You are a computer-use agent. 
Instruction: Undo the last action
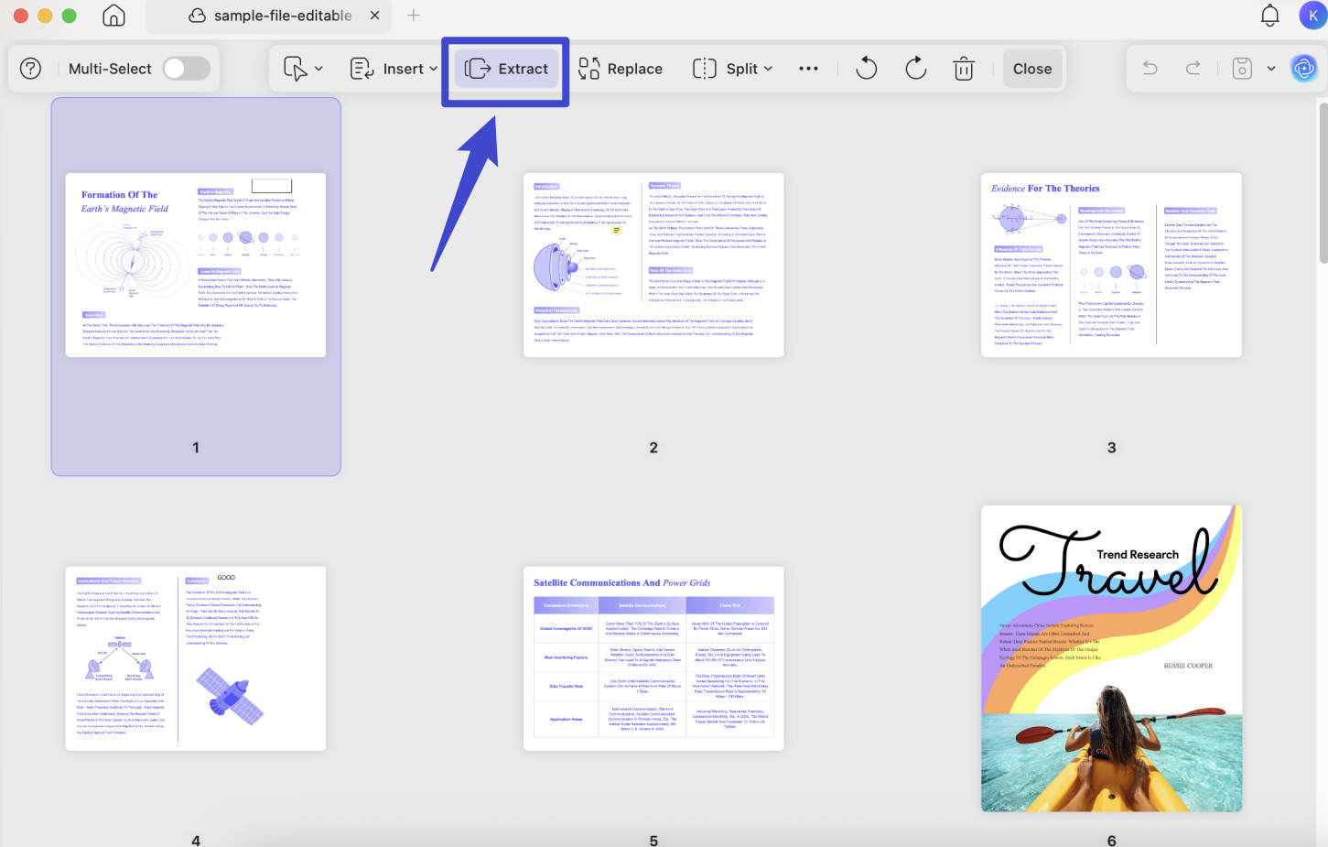pyautogui.click(x=1150, y=69)
